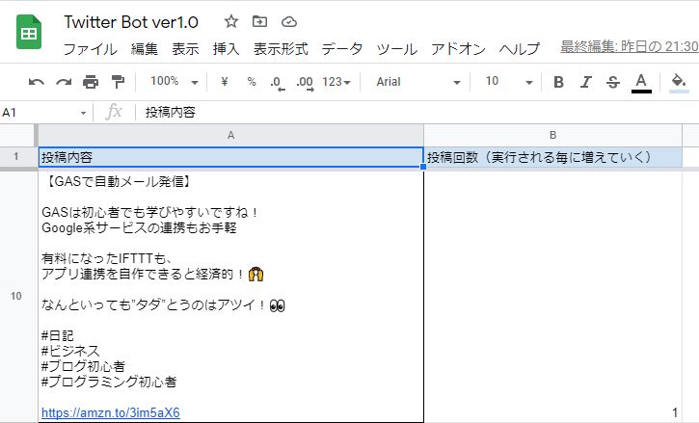Screen dimensions: 699x423
Task: Expand the A1 name box dropdown
Action: click(x=83, y=113)
